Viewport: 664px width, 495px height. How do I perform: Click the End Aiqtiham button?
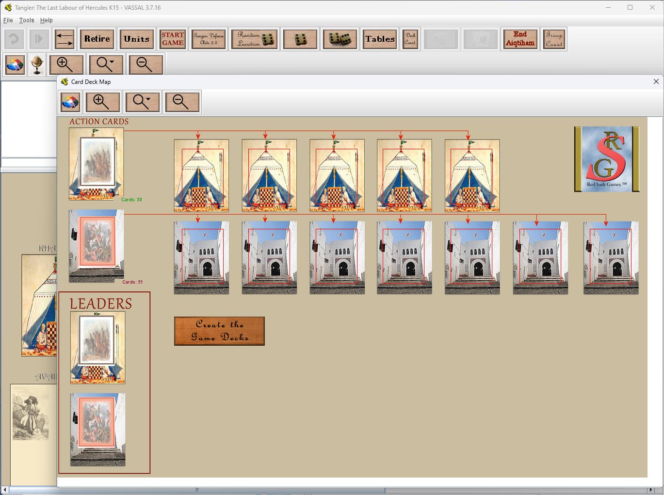pos(520,39)
